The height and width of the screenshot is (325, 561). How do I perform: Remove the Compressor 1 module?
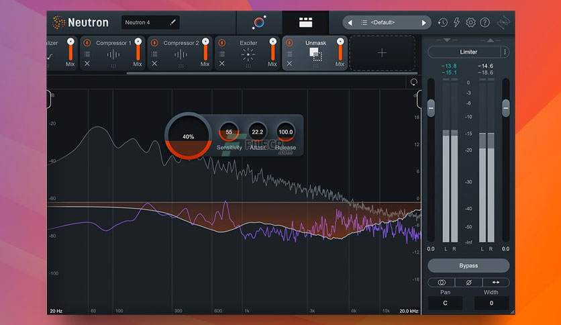tap(87, 63)
